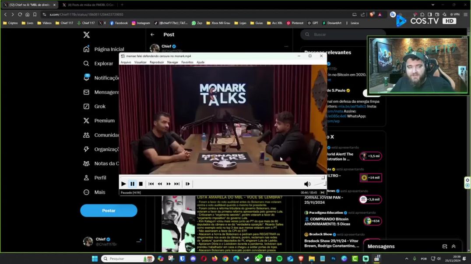This screenshot has width=471, height=264.
Task: Open the JORNAL JOVEM PAN live space
Action: click(323, 200)
